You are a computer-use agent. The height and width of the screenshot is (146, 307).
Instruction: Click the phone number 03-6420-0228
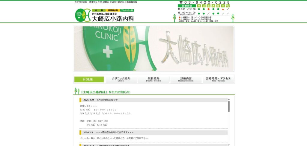click(207, 2)
